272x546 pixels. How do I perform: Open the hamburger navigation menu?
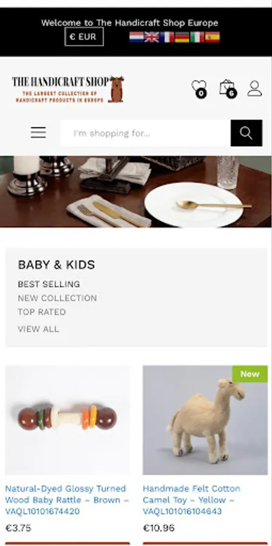tap(38, 133)
